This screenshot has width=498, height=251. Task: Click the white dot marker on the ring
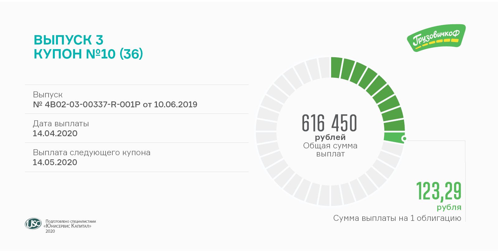(x=404, y=138)
